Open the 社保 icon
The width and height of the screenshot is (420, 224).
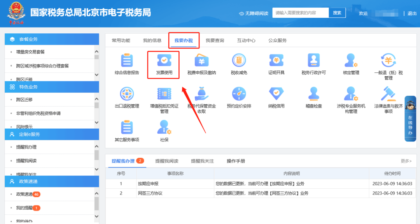[164, 128]
